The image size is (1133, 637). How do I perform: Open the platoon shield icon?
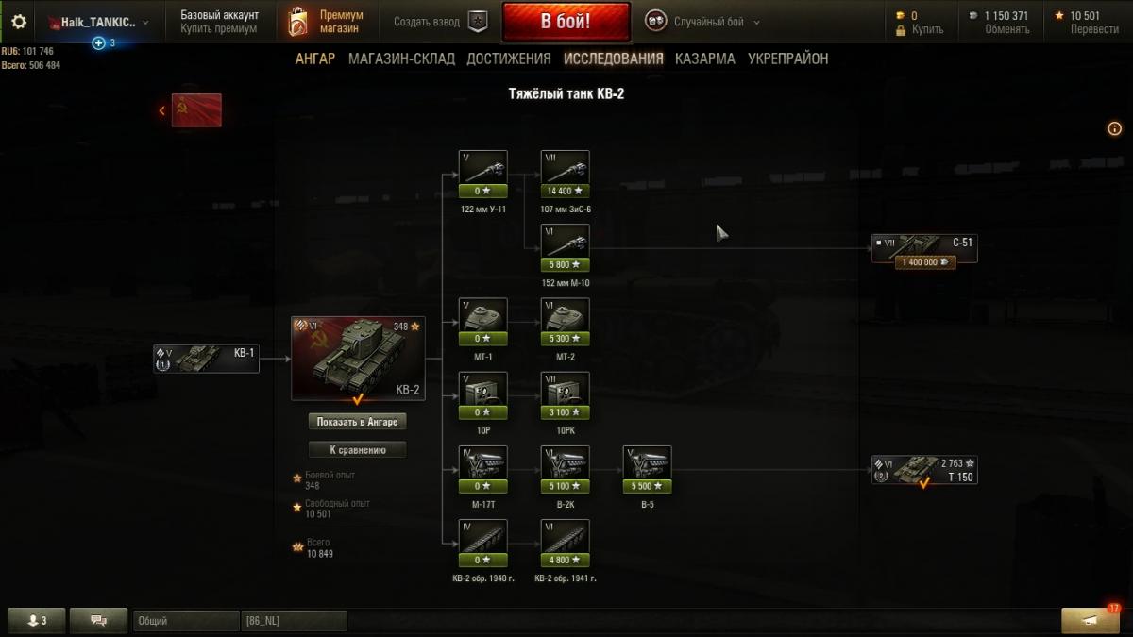point(479,22)
